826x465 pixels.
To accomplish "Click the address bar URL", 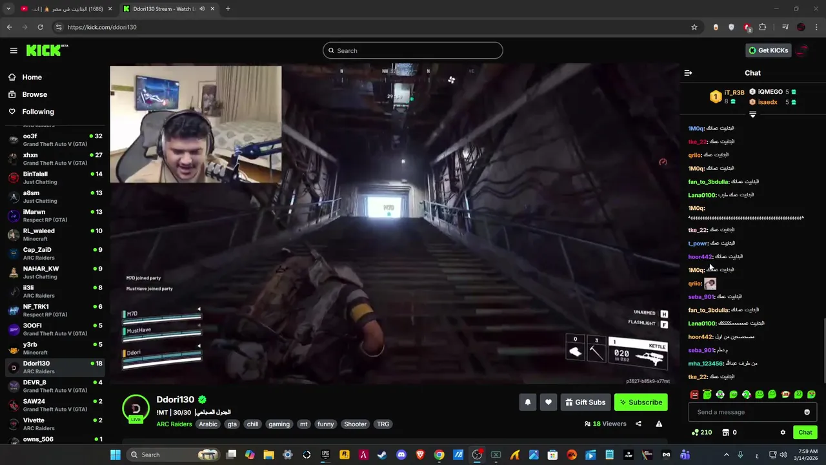I will point(102,27).
